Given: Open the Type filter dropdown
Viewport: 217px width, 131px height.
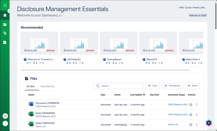Looking at the screenshot, I should 153,86.
